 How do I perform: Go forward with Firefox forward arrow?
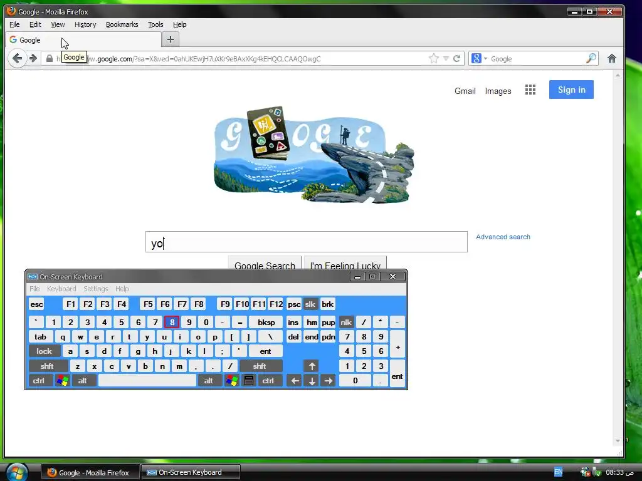(34, 58)
